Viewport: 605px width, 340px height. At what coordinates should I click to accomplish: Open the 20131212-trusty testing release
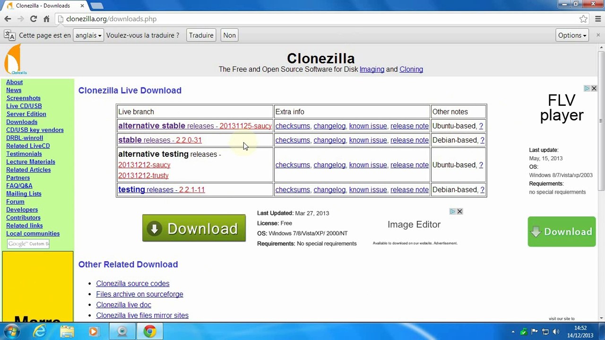[143, 176]
